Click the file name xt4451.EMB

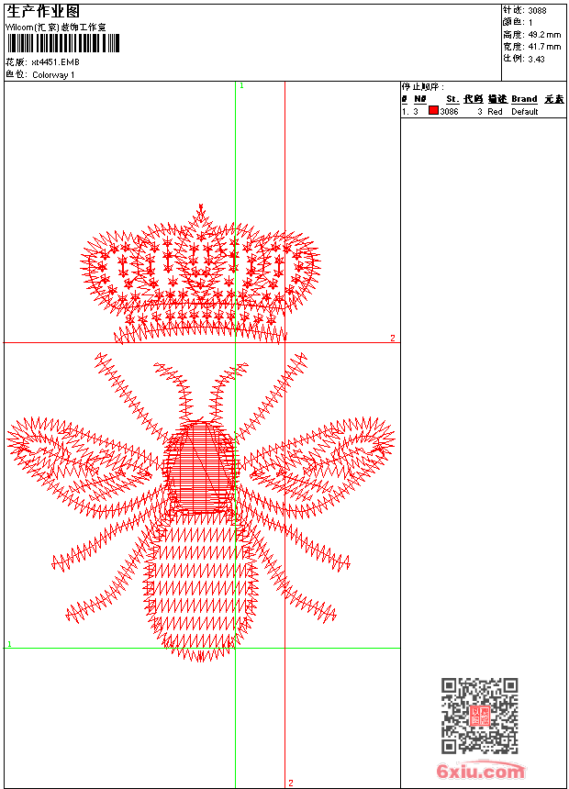[x=54, y=62]
